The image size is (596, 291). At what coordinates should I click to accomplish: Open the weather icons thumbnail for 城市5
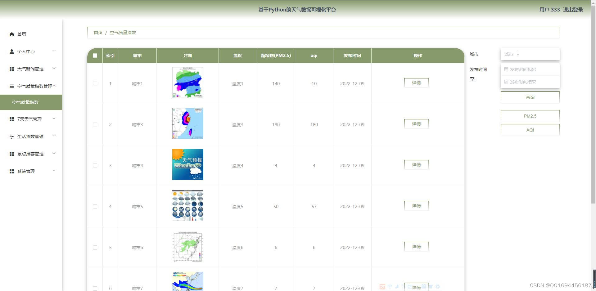(x=188, y=205)
